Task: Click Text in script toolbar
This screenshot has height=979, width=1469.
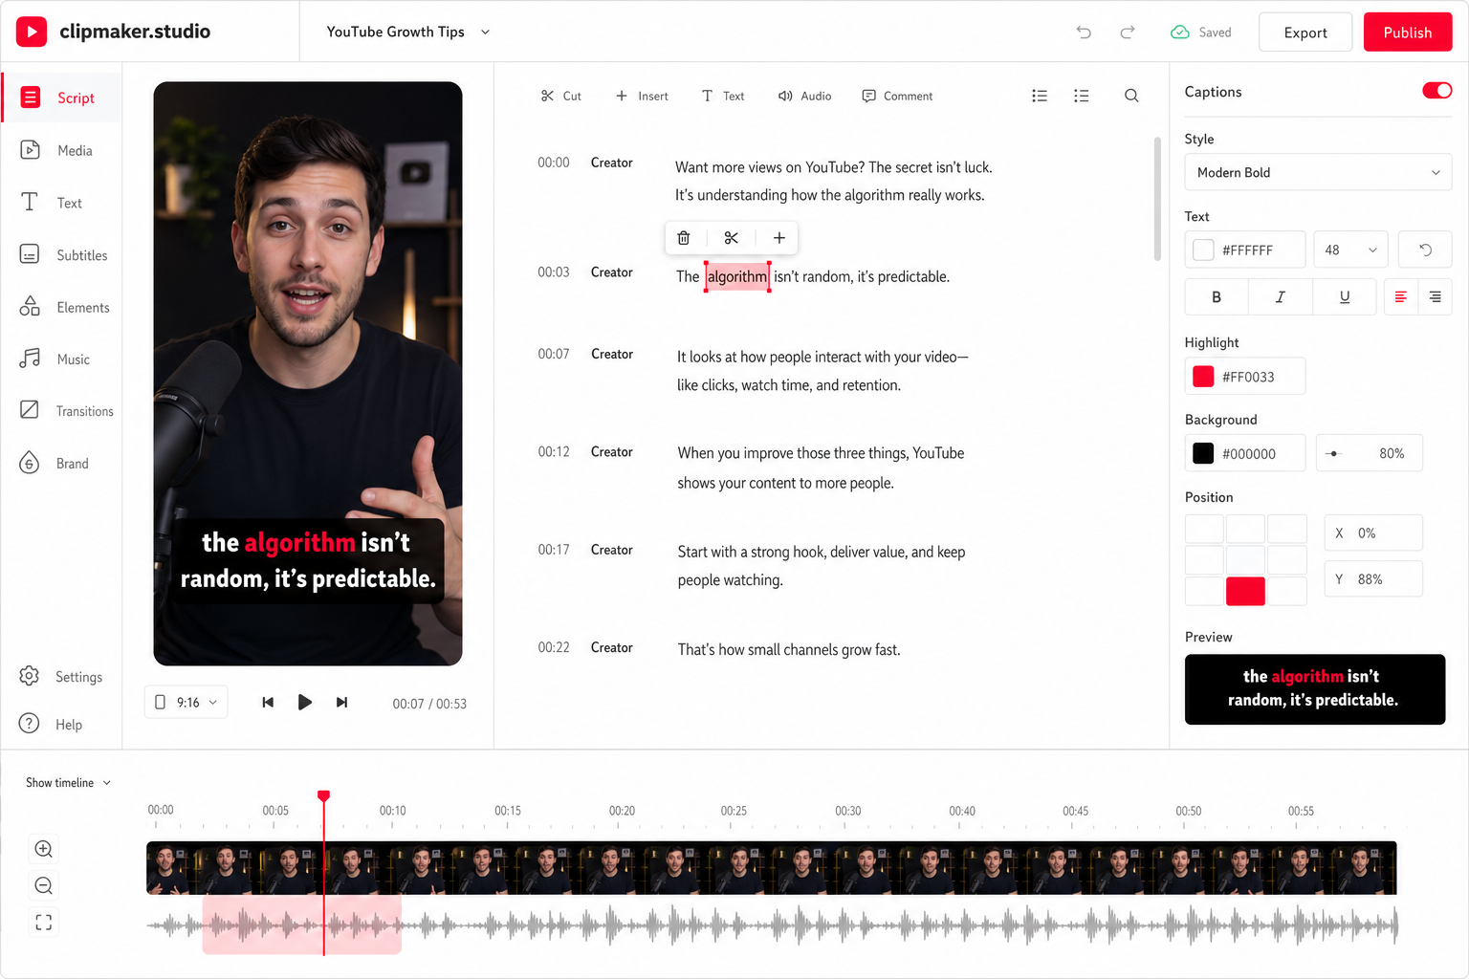Action: click(723, 96)
